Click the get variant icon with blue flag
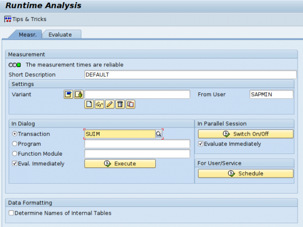 68,95
